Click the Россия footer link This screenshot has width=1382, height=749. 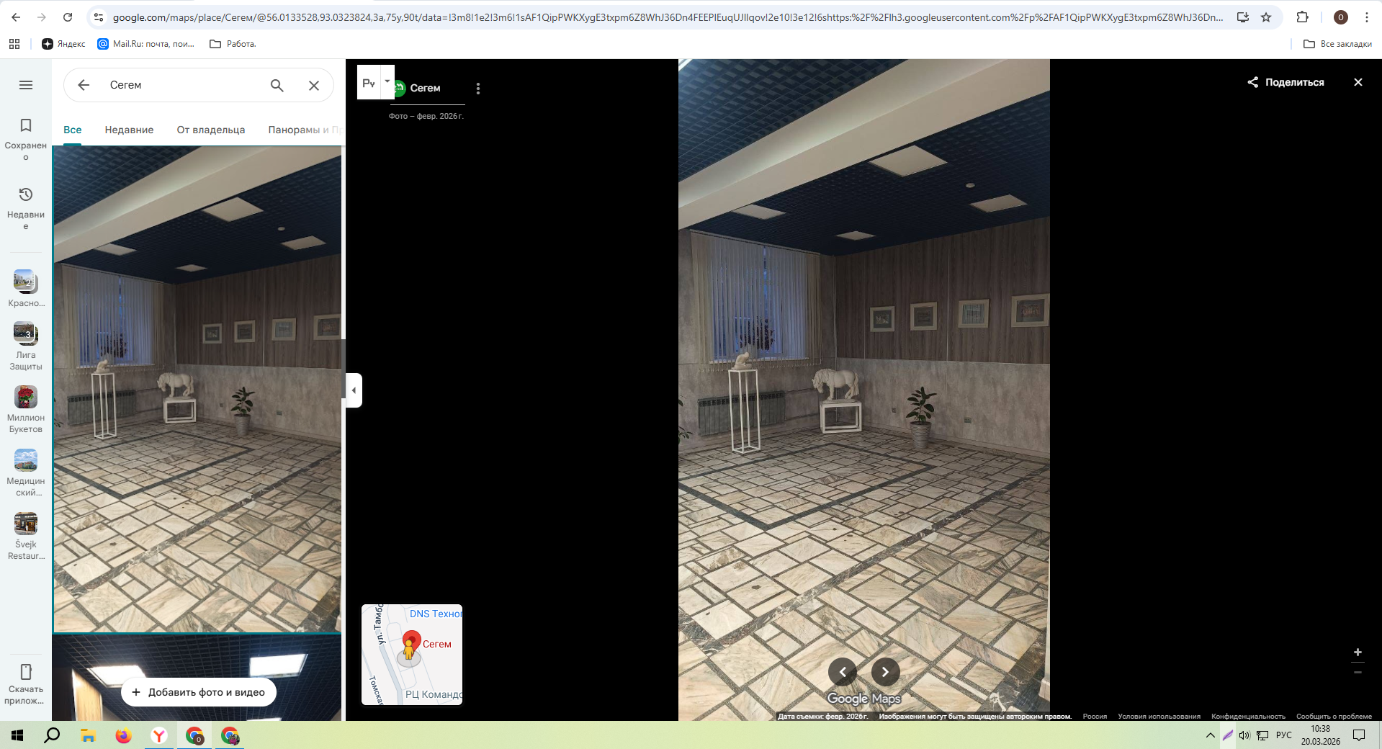tap(1095, 717)
